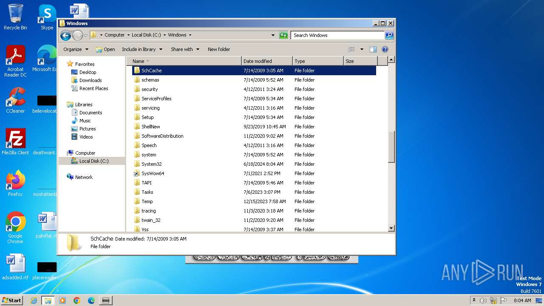544x306 pixels.
Task: Select Favorites in navigation pane
Action: click(85, 64)
